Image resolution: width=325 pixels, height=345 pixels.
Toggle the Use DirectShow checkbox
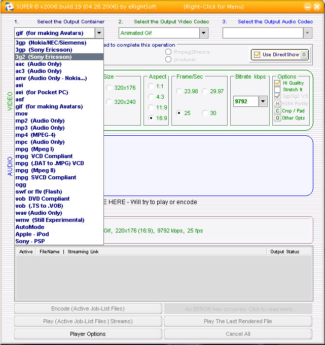pyautogui.click(x=257, y=55)
